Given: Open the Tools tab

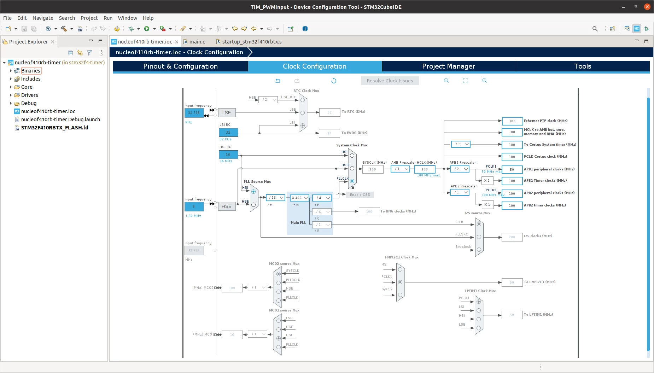Looking at the screenshot, I should (x=583, y=66).
